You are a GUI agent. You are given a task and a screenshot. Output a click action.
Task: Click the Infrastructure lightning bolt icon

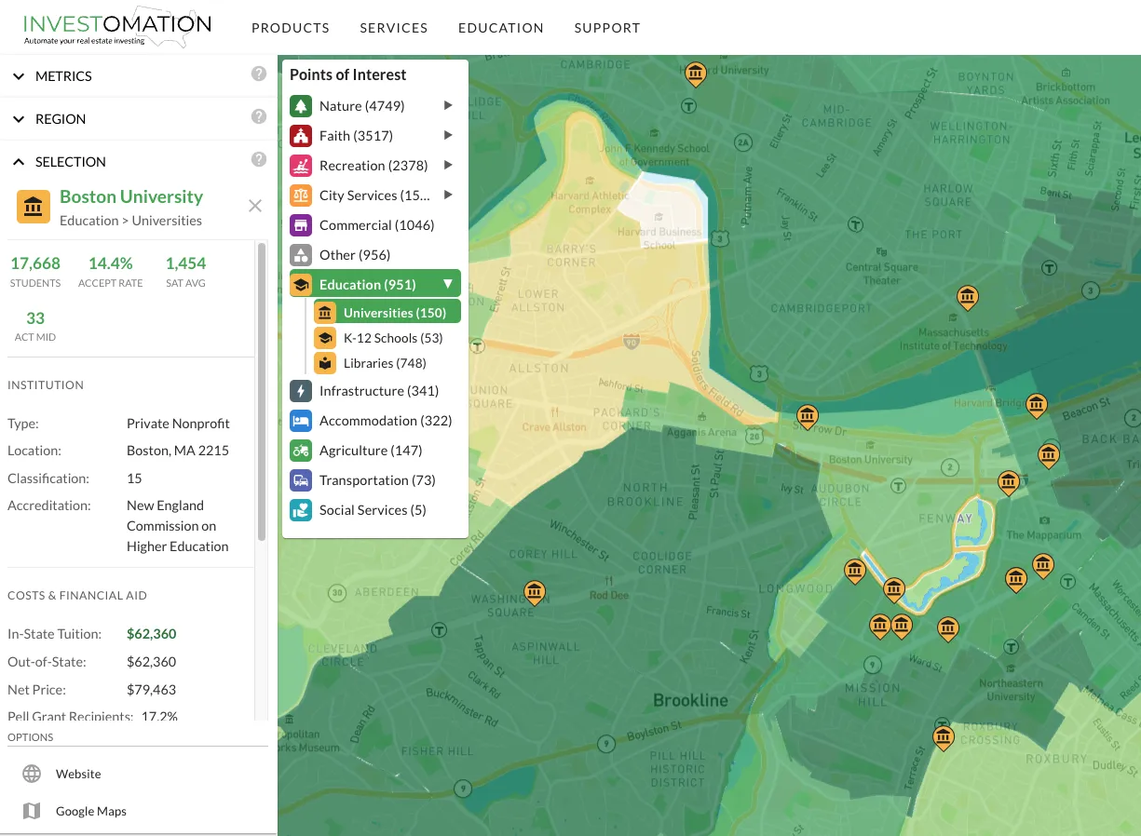tap(300, 391)
